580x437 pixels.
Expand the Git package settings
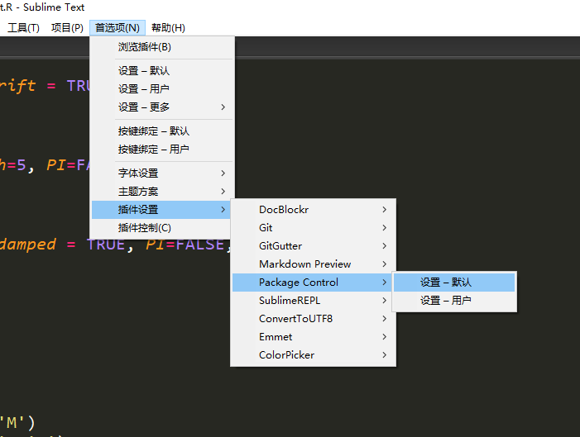pos(314,227)
